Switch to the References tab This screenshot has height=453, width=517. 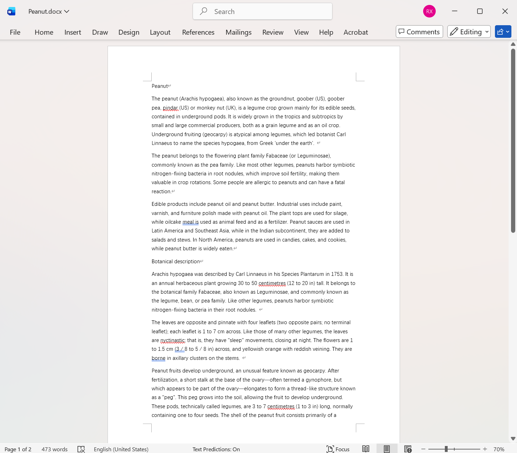[x=198, y=32]
